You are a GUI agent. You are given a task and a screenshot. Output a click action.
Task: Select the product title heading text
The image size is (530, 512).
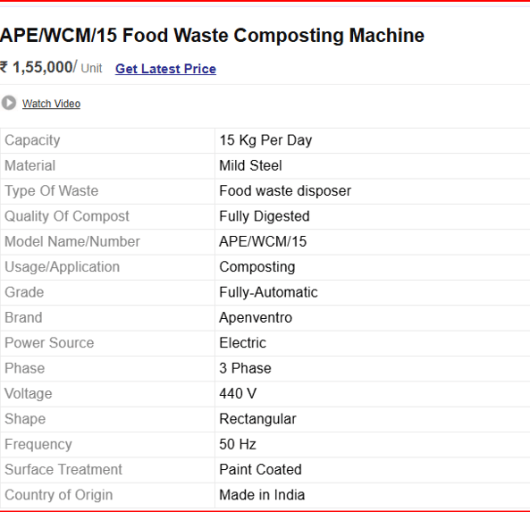coord(213,36)
